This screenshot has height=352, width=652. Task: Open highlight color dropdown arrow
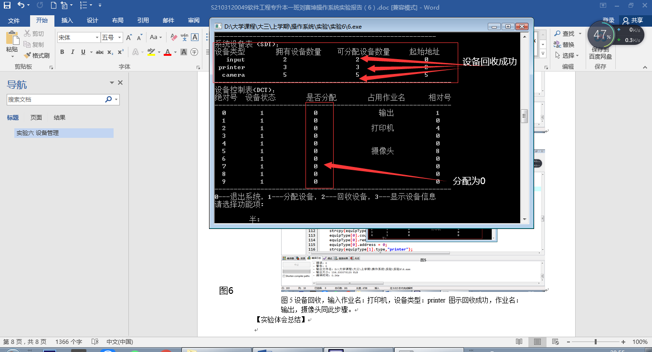point(158,52)
